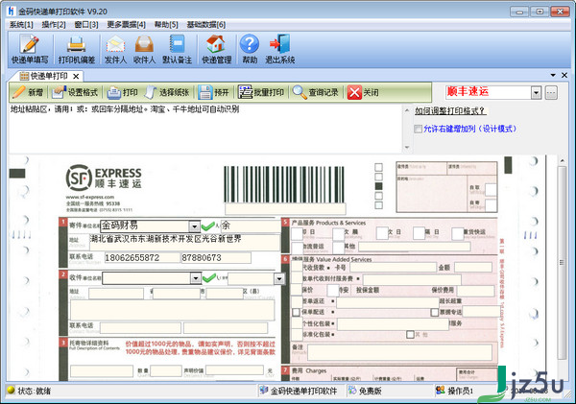This screenshot has width=576, height=404.
Task: Click the red 关闭 close toolbar button
Action: pyautogui.click(x=363, y=92)
